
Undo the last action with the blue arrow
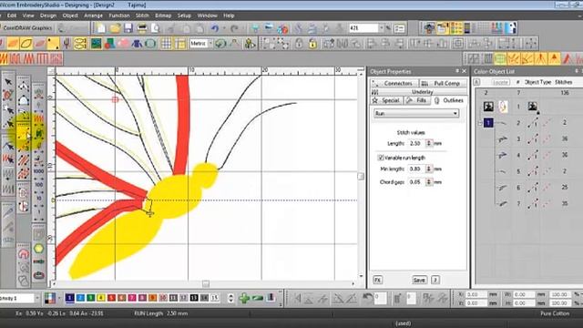point(215,28)
